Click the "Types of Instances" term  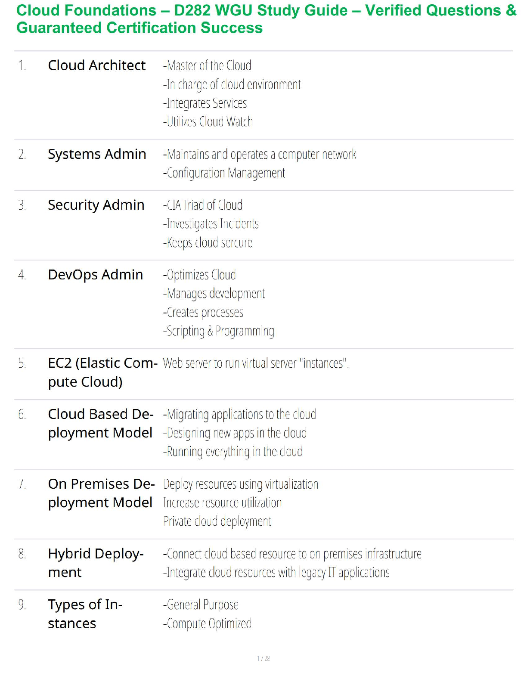85,614
